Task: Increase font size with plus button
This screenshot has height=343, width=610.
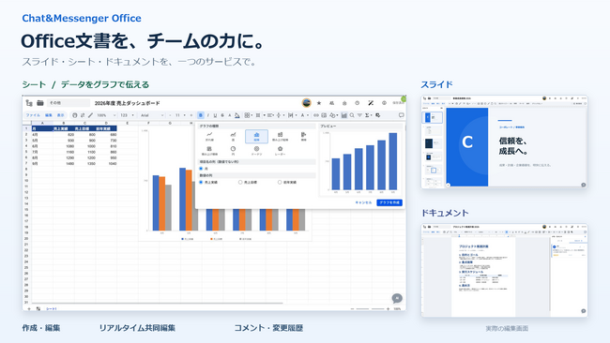Action: click(x=191, y=115)
